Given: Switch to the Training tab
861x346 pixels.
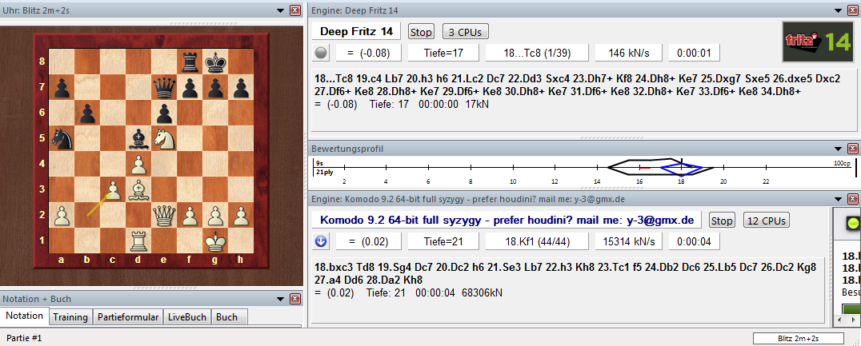Looking at the screenshot, I should tap(70, 317).
